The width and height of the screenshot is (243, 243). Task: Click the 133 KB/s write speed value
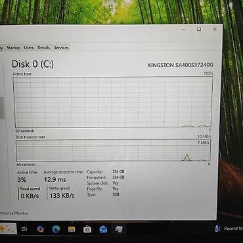pyautogui.click(x=62, y=196)
